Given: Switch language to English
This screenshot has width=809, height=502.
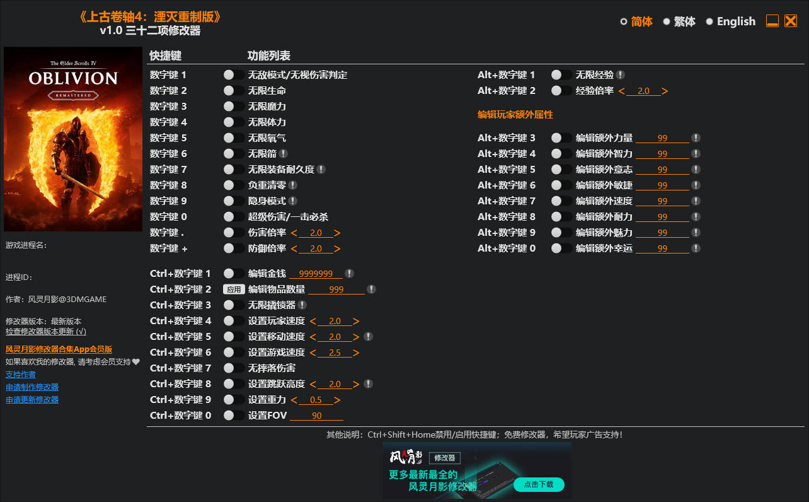Looking at the screenshot, I should [730, 21].
